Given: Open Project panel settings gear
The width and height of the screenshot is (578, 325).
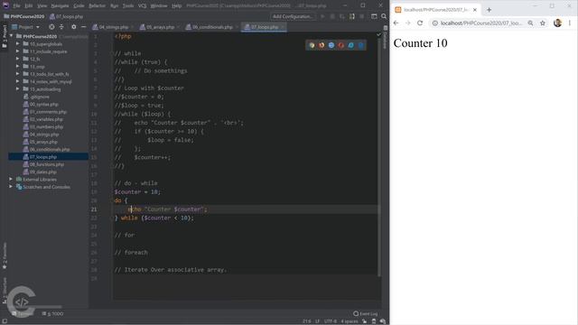Looking at the screenshot, I should pyautogui.click(x=74, y=27).
